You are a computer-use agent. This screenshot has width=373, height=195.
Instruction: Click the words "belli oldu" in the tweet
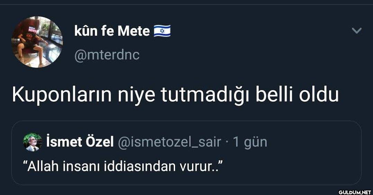coord(297,95)
